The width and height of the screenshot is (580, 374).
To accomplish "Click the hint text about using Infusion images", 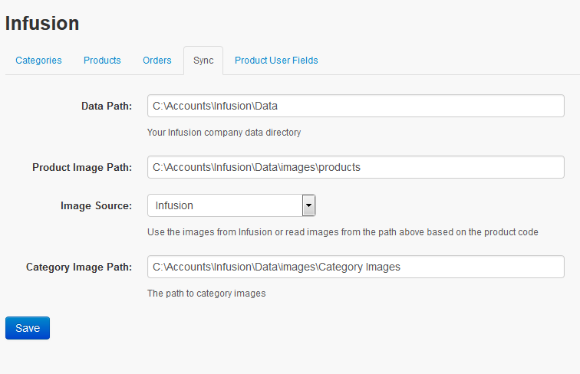I will 342,232.
